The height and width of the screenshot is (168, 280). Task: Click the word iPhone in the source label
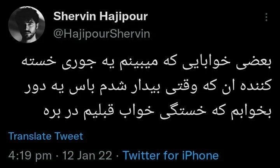[200, 155]
